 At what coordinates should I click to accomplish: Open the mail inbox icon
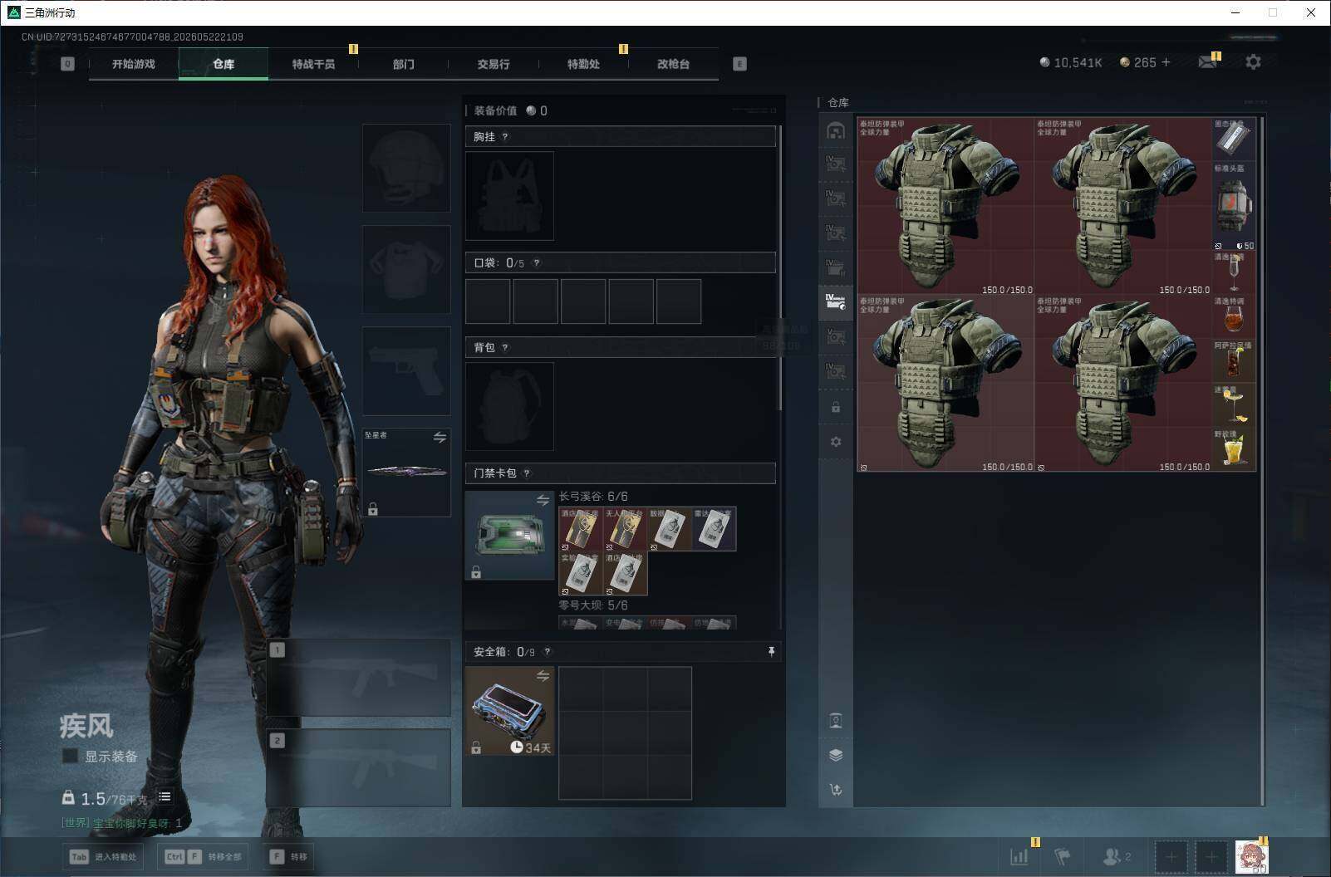1208,62
